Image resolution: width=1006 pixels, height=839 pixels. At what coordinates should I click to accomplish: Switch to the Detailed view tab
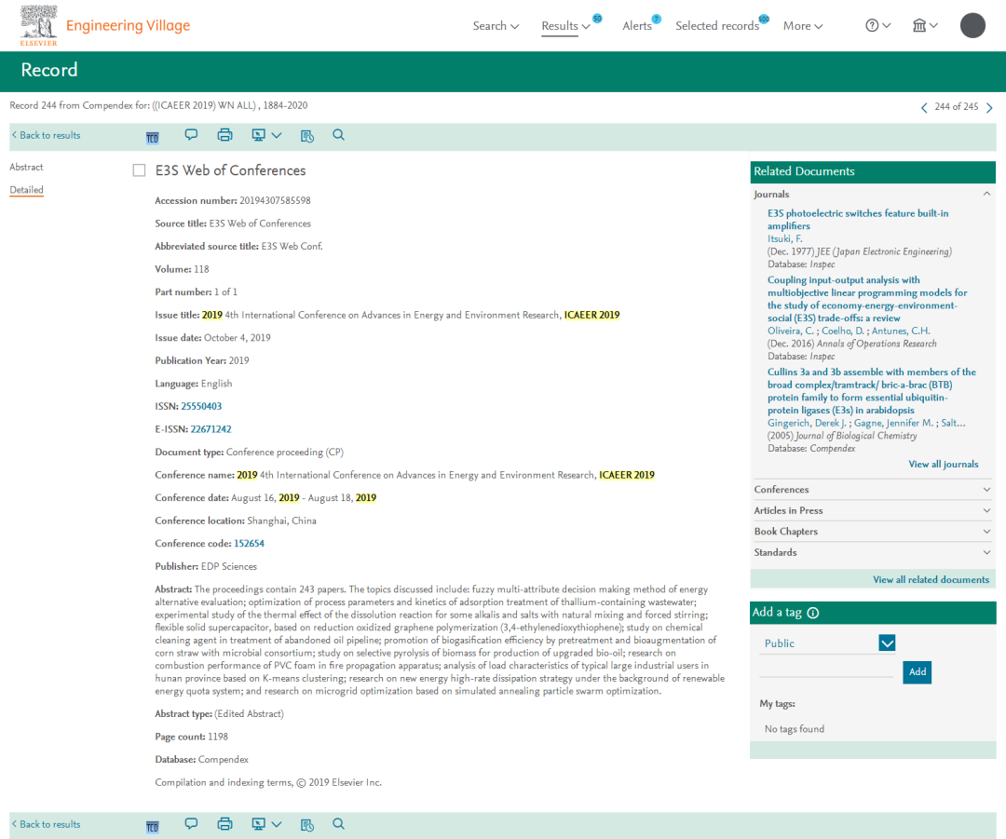[26, 190]
